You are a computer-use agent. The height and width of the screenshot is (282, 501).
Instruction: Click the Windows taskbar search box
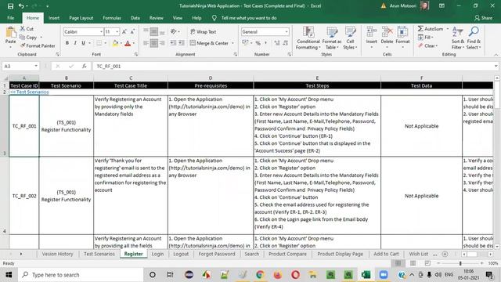(81, 275)
